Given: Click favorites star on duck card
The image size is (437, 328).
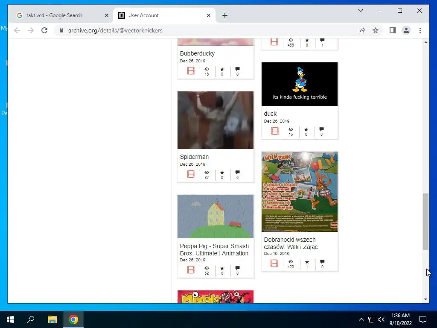Looking at the screenshot, I should (306, 129).
